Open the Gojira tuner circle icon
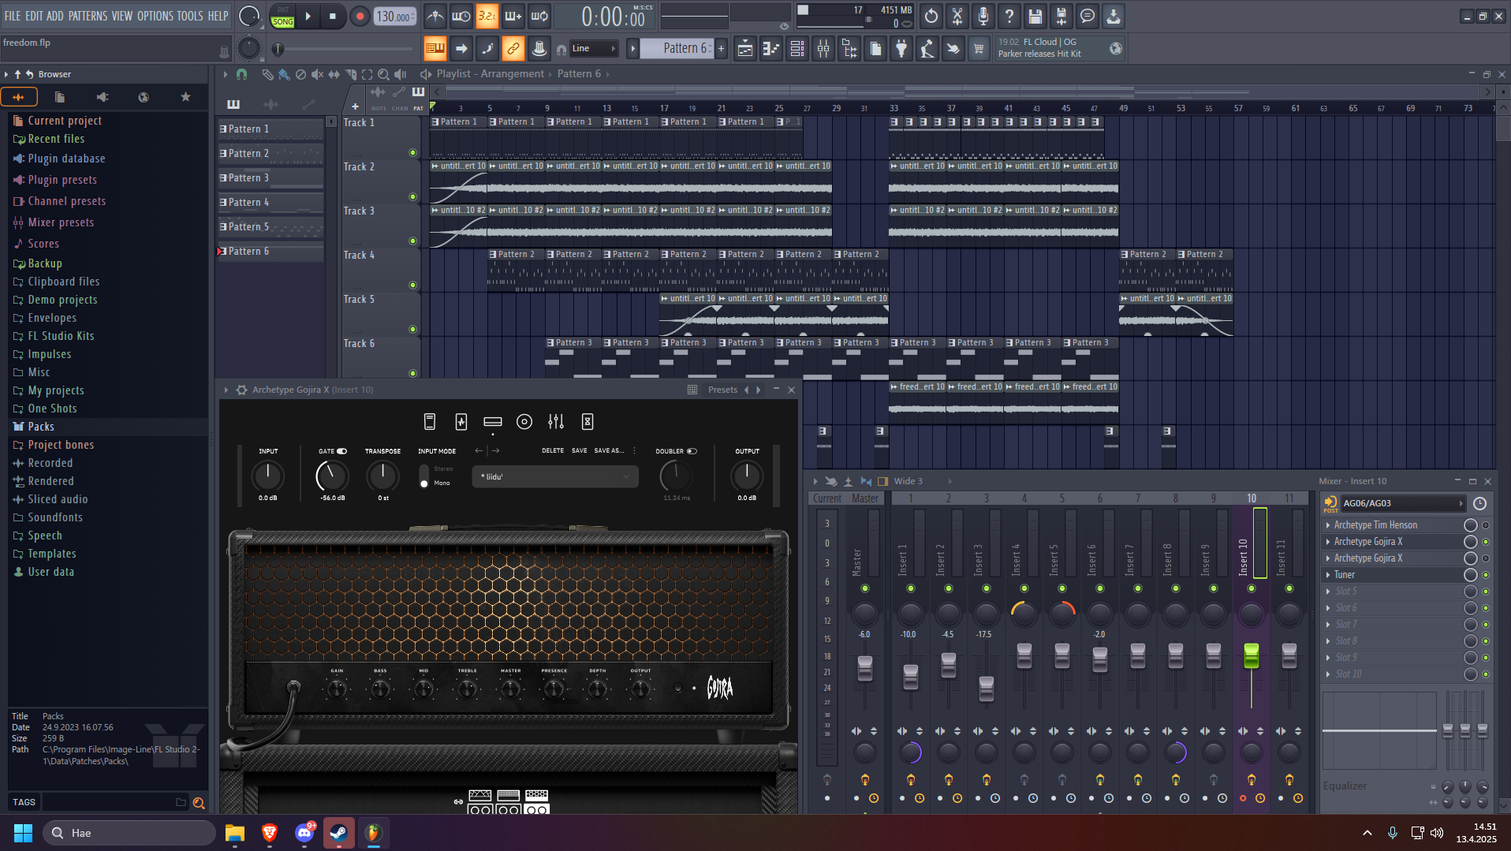 click(x=524, y=422)
